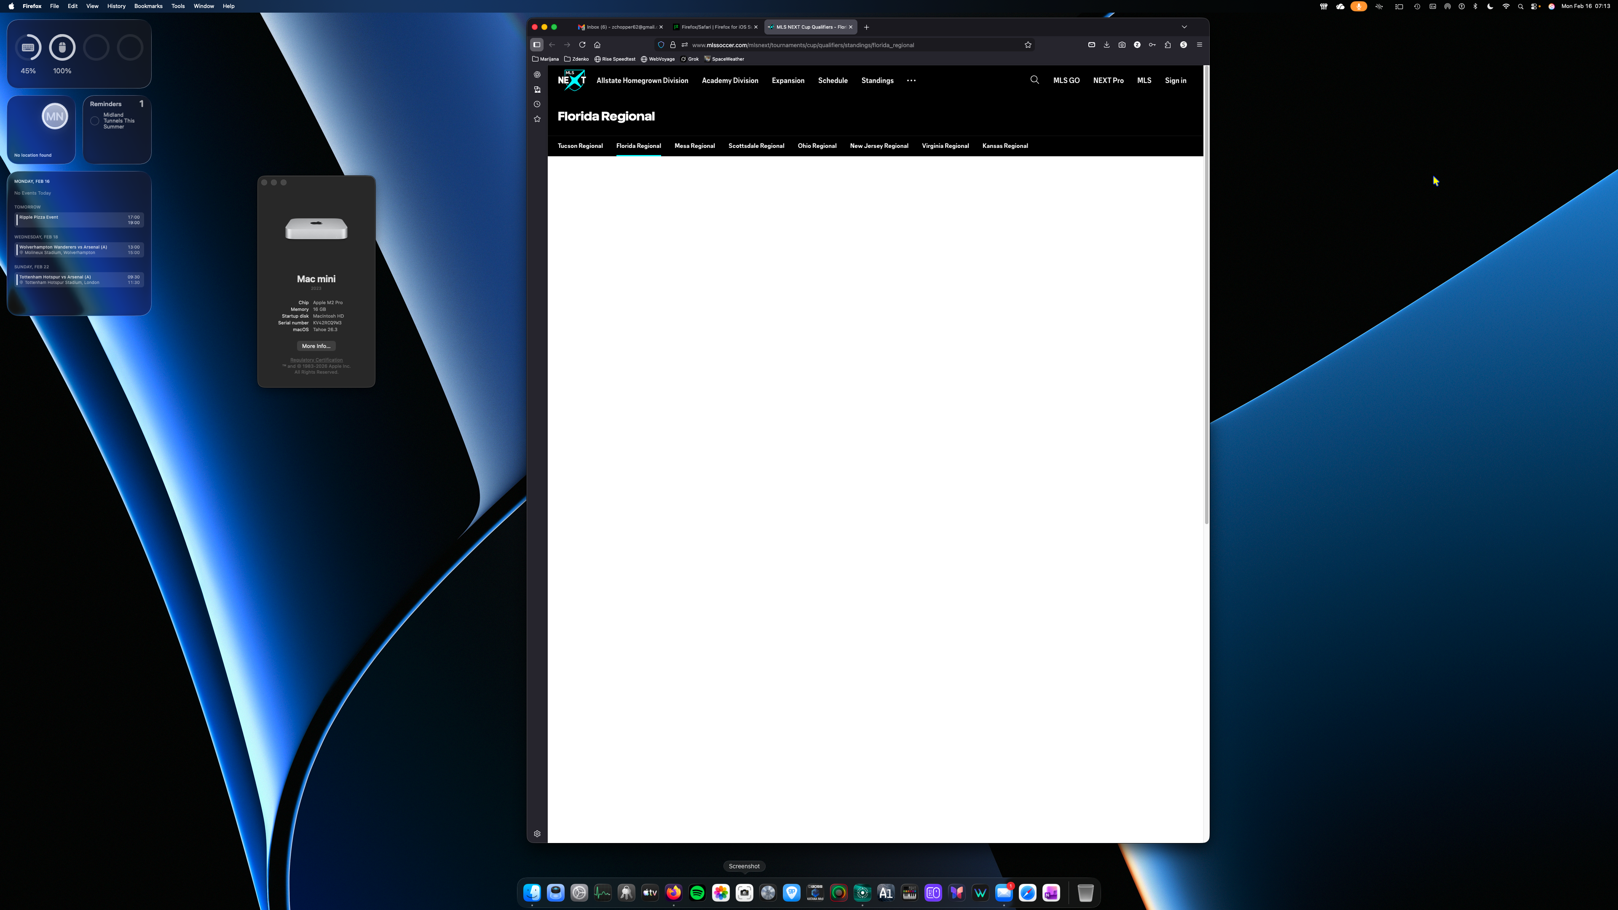Reload the current page
This screenshot has height=910, width=1618.
pyautogui.click(x=582, y=45)
